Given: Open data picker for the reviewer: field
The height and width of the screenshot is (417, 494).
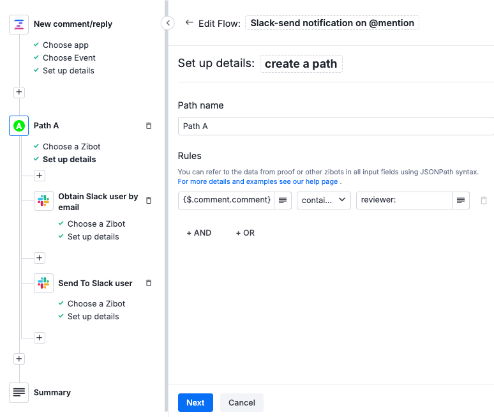Looking at the screenshot, I should (x=461, y=200).
